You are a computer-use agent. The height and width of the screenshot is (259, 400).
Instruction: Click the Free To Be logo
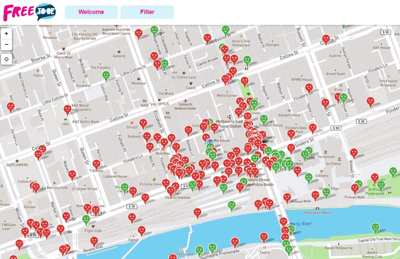click(x=28, y=12)
